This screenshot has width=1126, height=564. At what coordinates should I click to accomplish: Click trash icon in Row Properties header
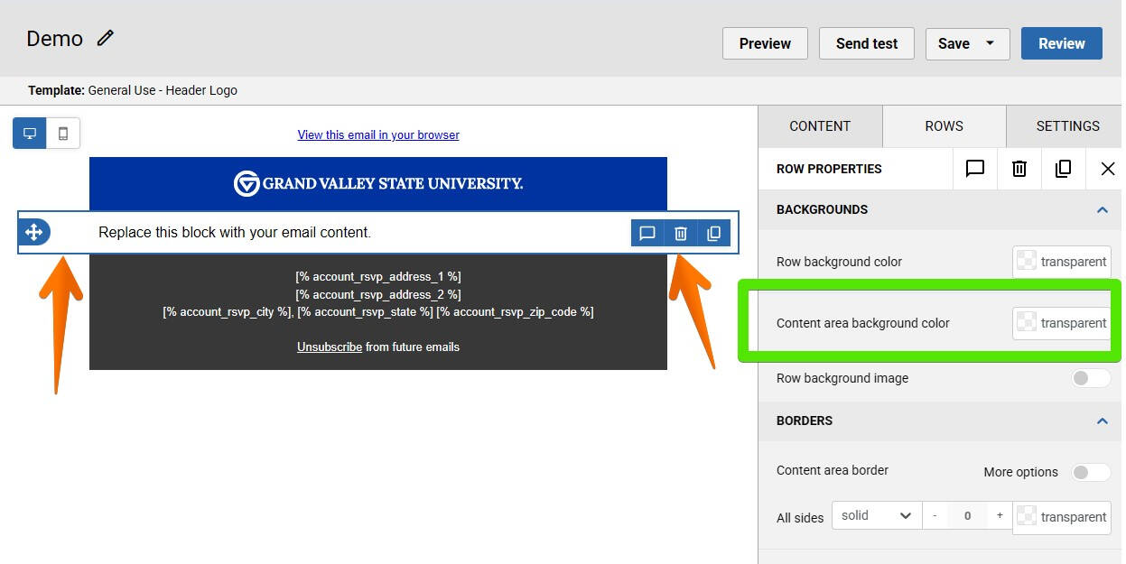point(1019,169)
